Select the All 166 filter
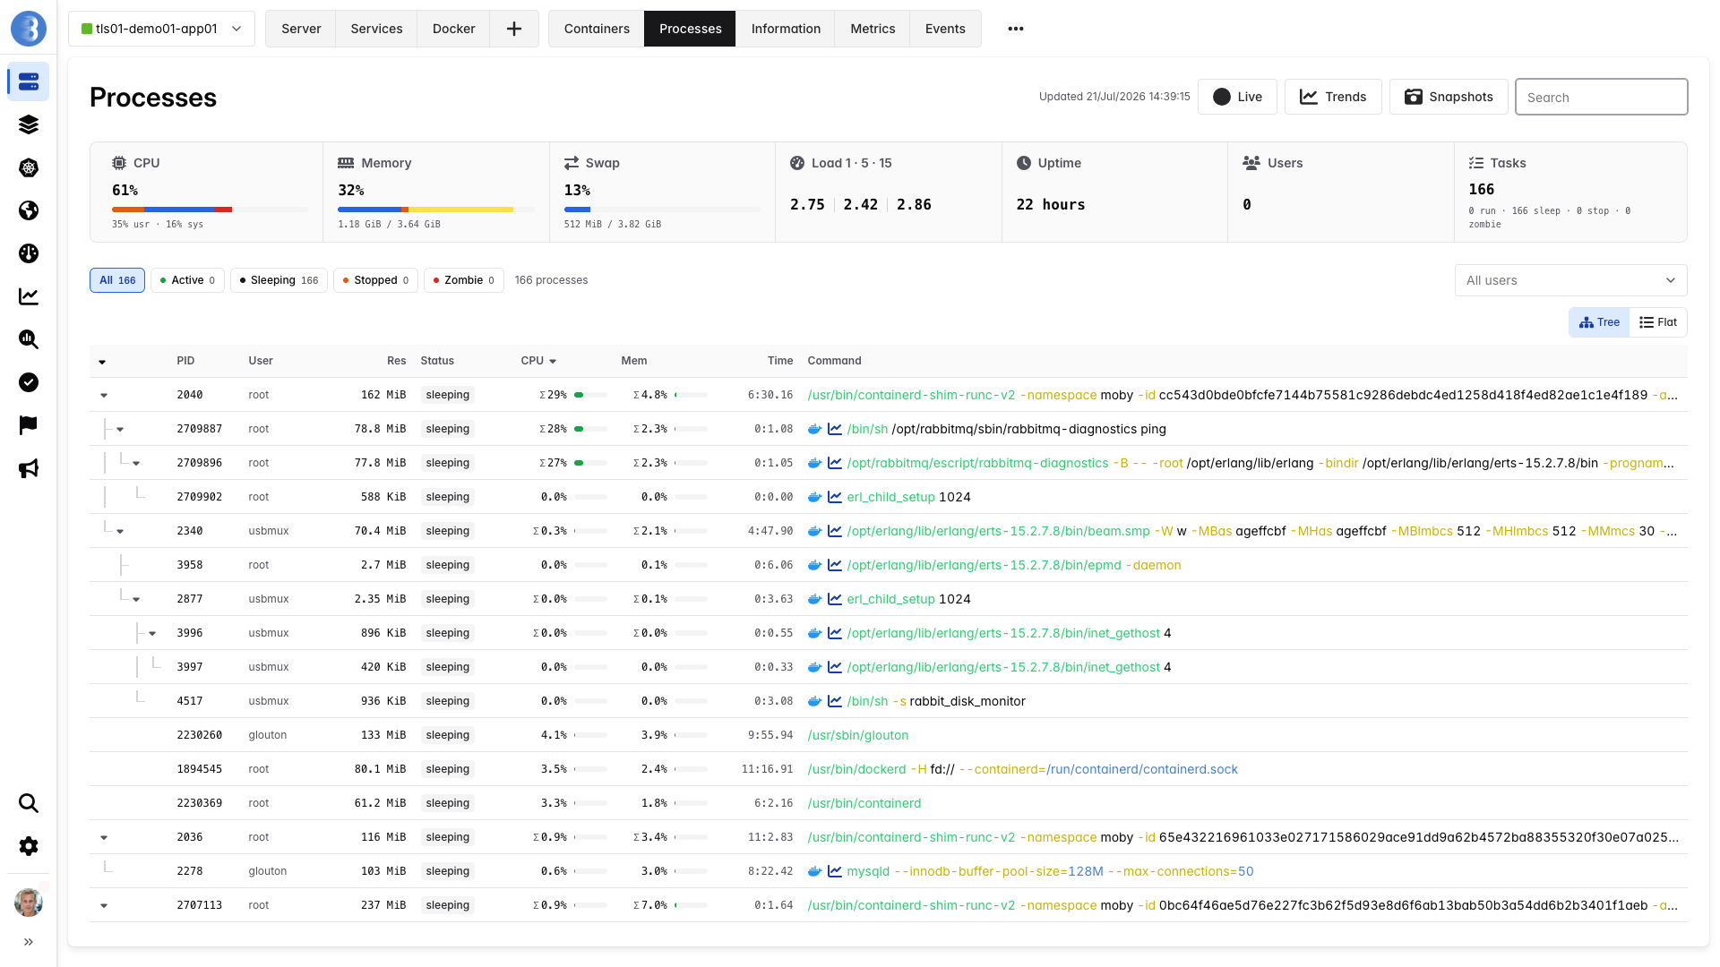 click(117, 280)
